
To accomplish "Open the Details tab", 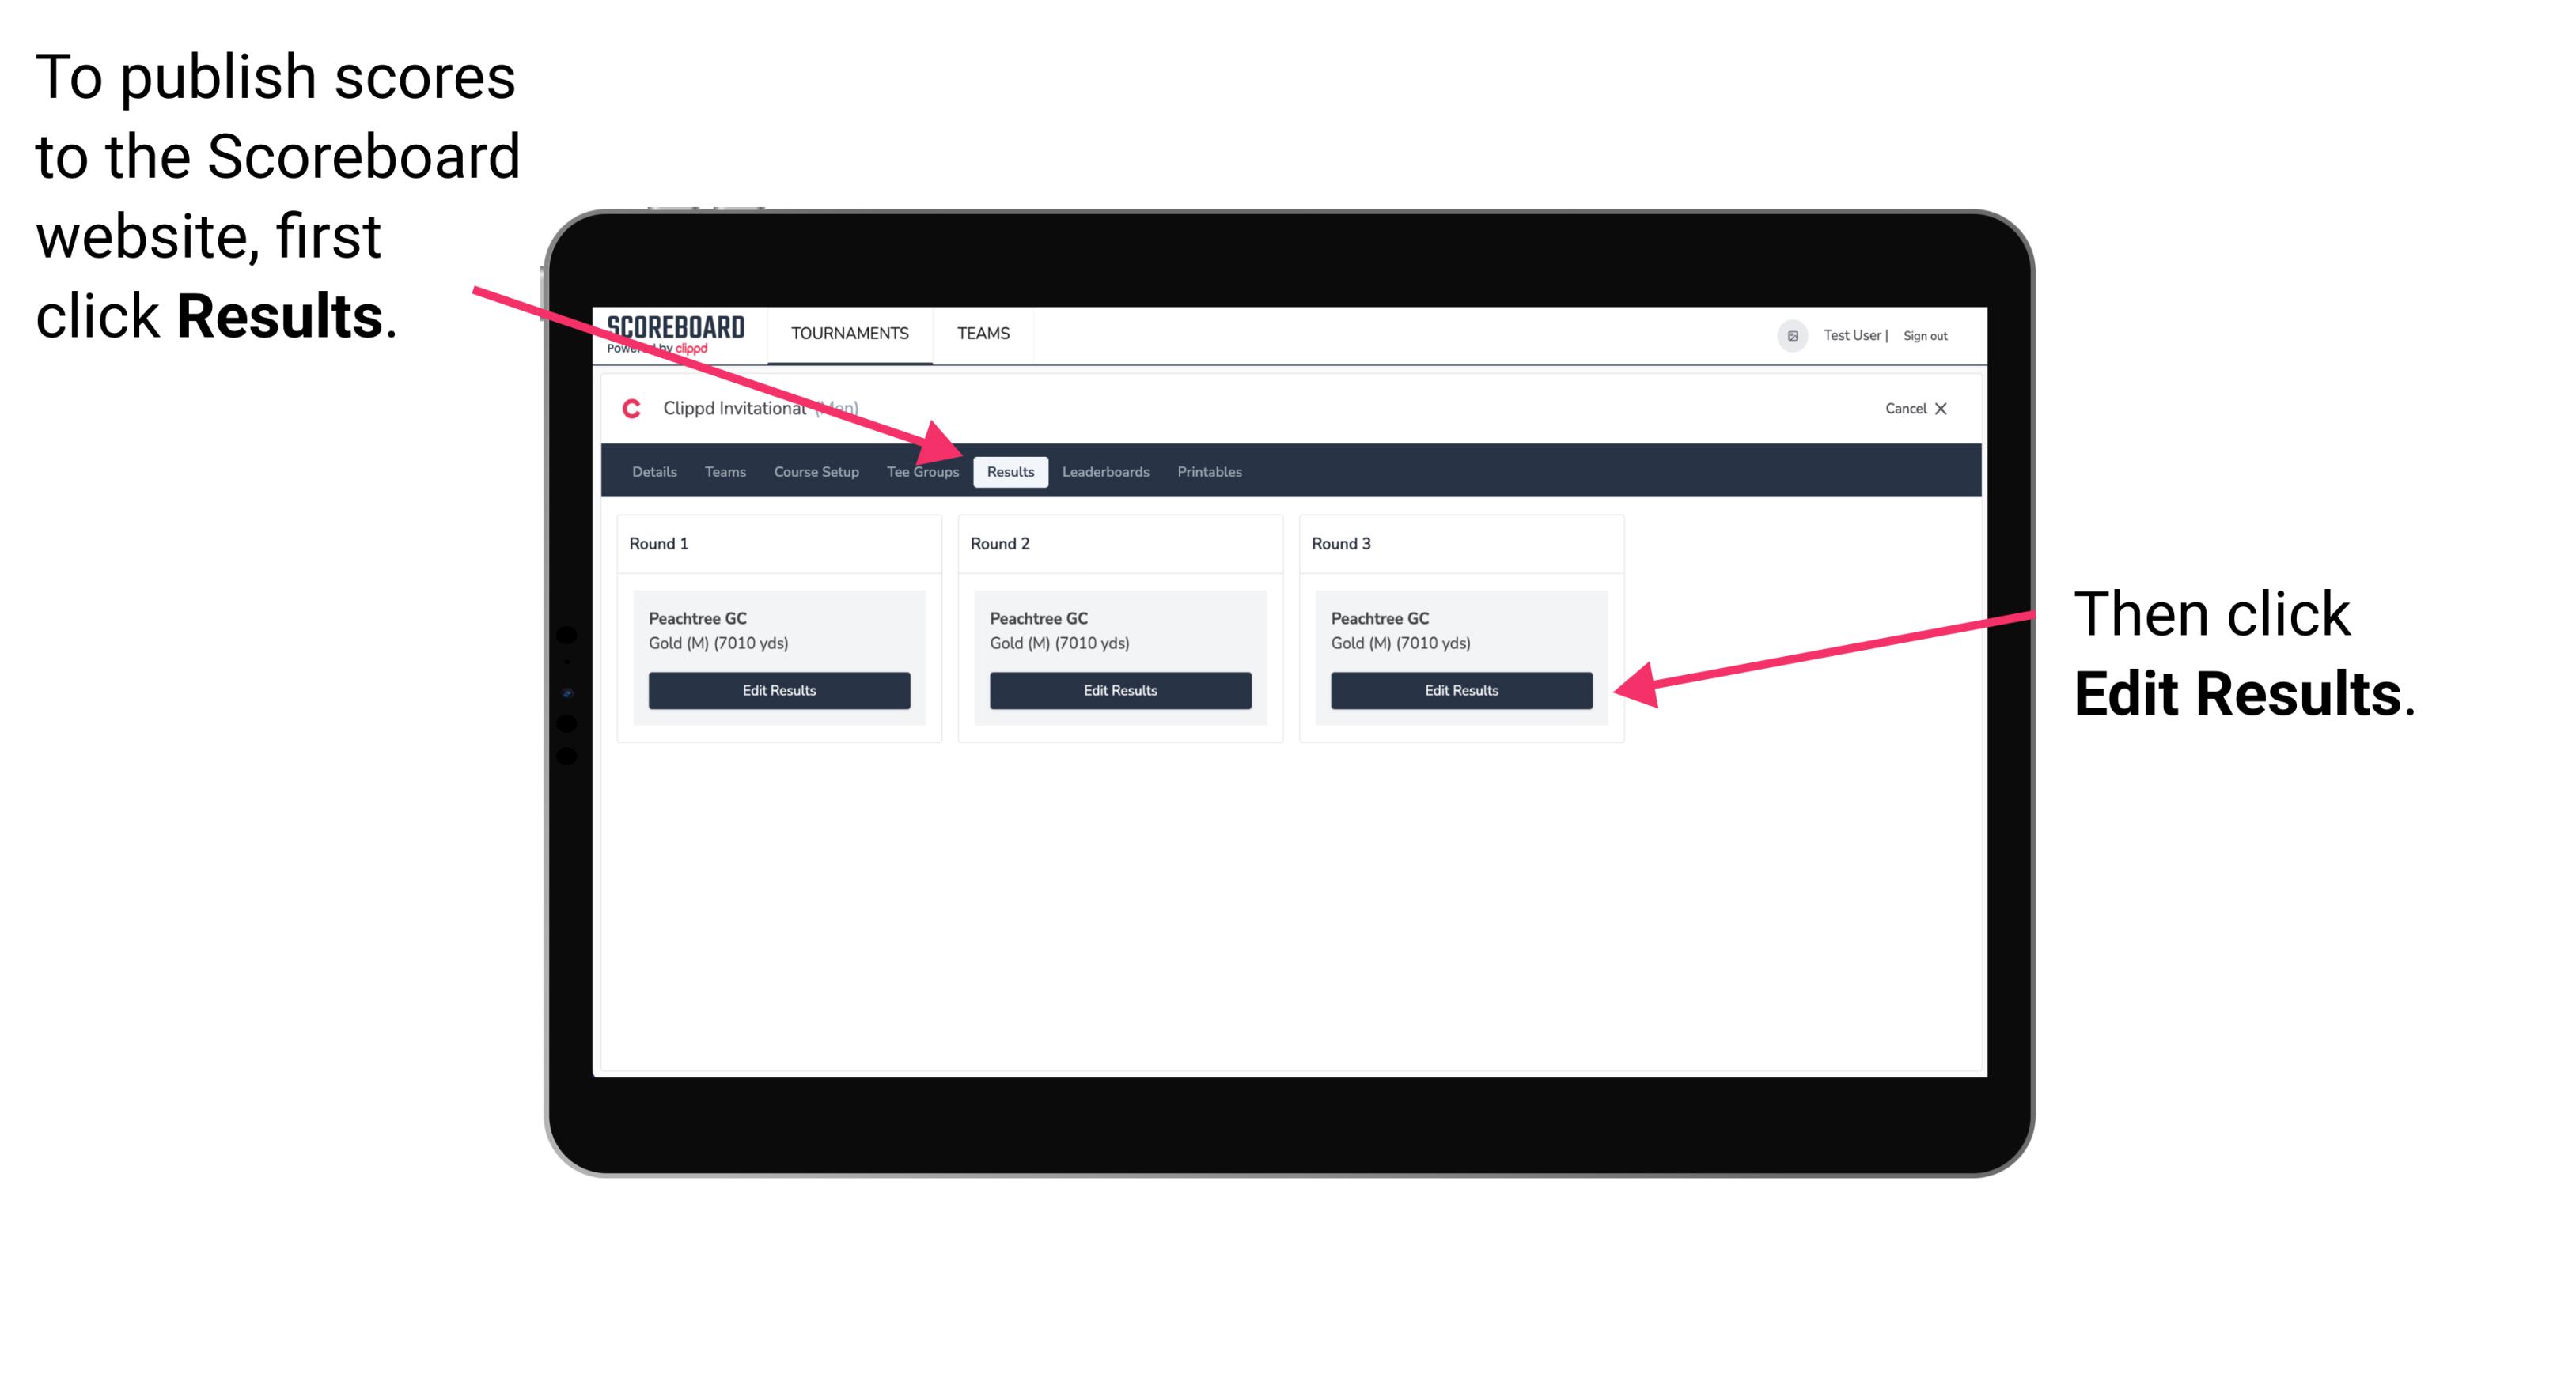I will [653, 471].
